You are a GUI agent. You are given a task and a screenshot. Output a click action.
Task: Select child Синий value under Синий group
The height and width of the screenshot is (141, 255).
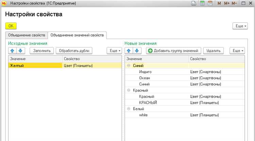tap(185, 84)
